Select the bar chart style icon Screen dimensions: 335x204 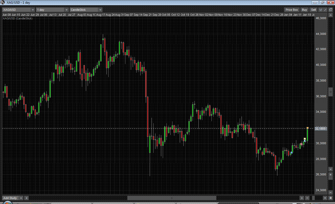321,10
